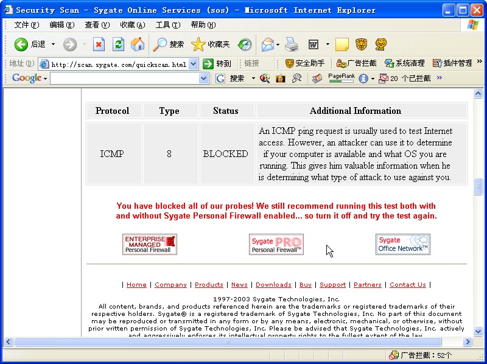Click the vertical scrollbar up arrow
Viewport: 487px width, 364px height.
pos(478,94)
